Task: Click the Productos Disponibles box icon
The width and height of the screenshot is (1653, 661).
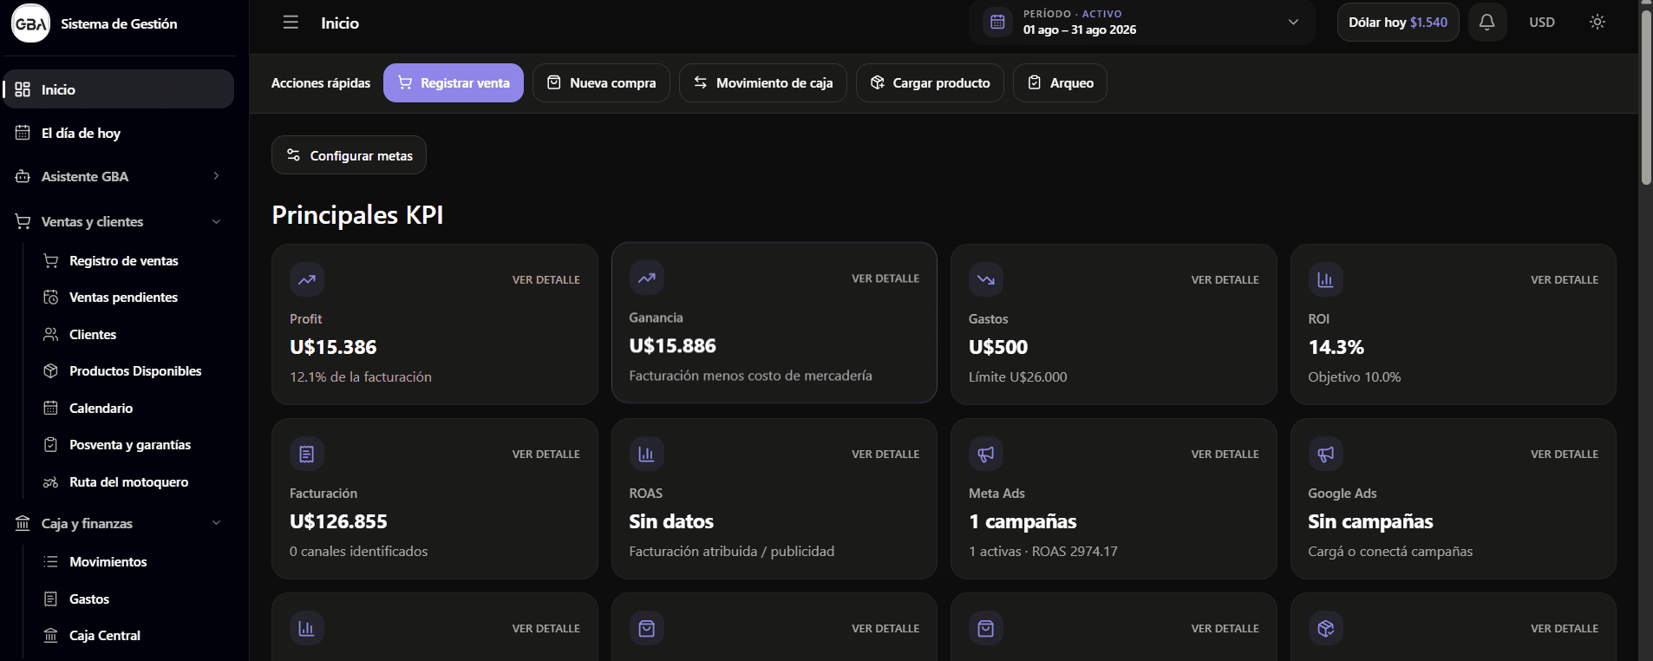Action: pyautogui.click(x=51, y=371)
